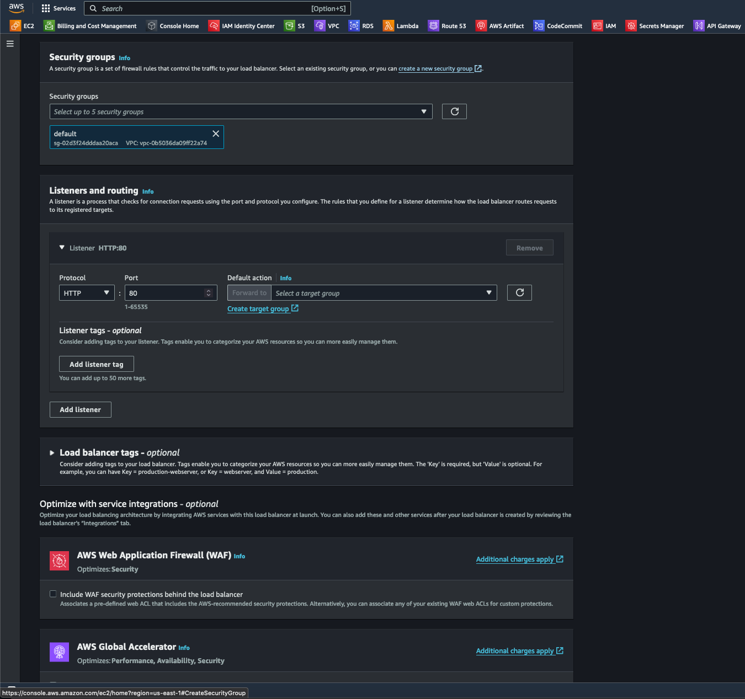Open the AWS Artifact shortcut
This screenshot has height=699, width=745.
[x=500, y=26]
